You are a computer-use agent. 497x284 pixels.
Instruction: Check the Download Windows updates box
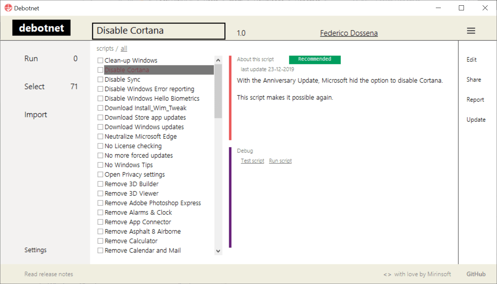click(x=100, y=127)
